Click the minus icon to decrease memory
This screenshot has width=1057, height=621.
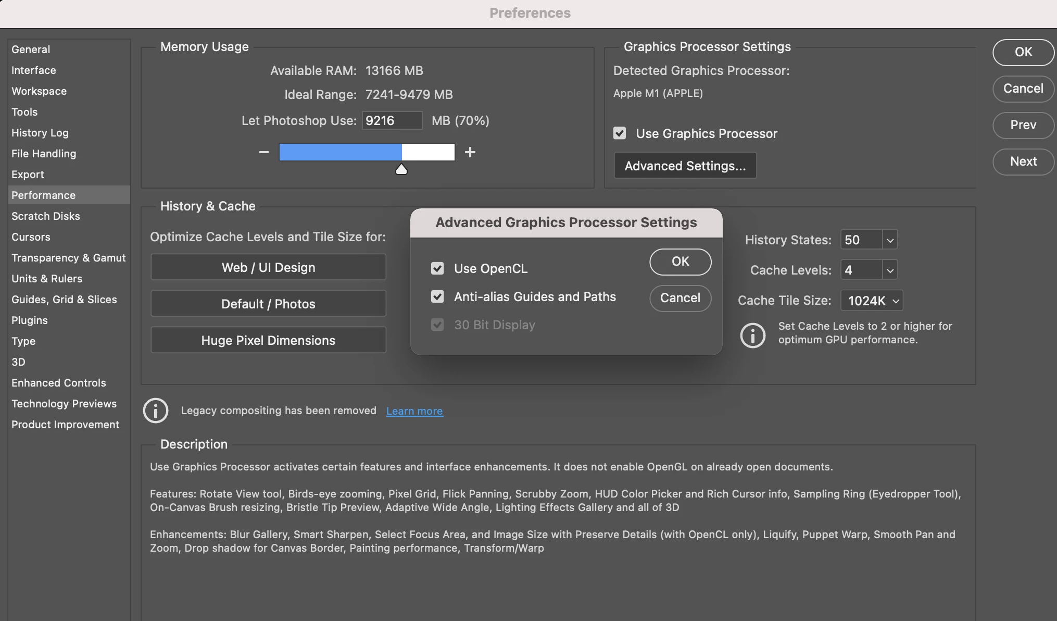pyautogui.click(x=264, y=152)
